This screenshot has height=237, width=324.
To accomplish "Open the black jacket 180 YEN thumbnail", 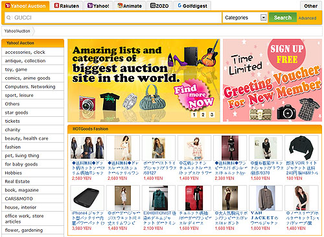I will point(301,148).
